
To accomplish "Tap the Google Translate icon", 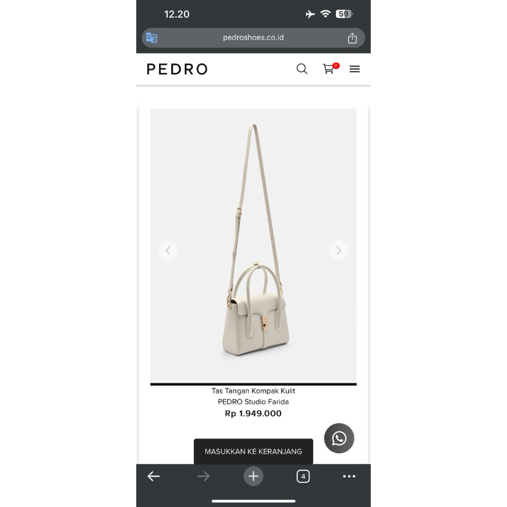I will 151,38.
